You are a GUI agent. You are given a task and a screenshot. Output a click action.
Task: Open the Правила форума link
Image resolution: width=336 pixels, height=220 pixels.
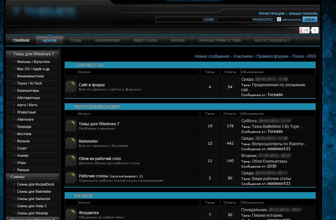point(272,56)
